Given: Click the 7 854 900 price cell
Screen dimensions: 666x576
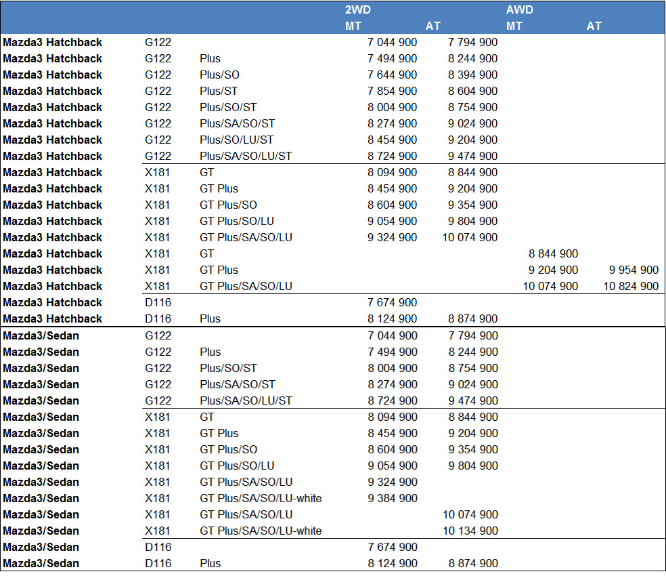Looking at the screenshot, I should coord(392,91).
